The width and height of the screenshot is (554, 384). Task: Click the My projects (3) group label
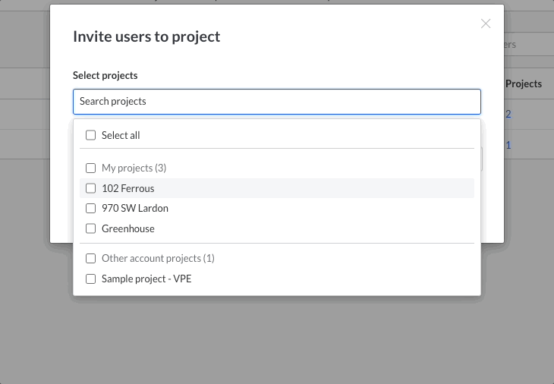[134, 168]
